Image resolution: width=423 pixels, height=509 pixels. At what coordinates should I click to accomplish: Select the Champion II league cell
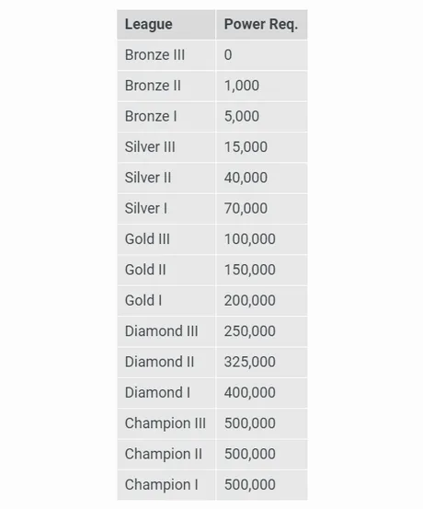click(x=166, y=454)
